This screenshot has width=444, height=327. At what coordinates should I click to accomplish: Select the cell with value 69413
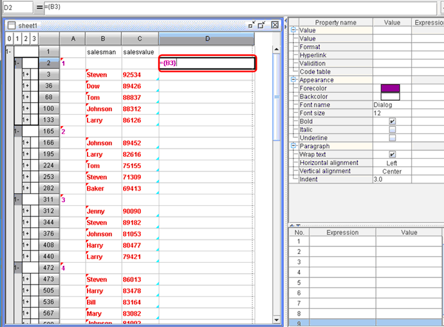(140, 189)
